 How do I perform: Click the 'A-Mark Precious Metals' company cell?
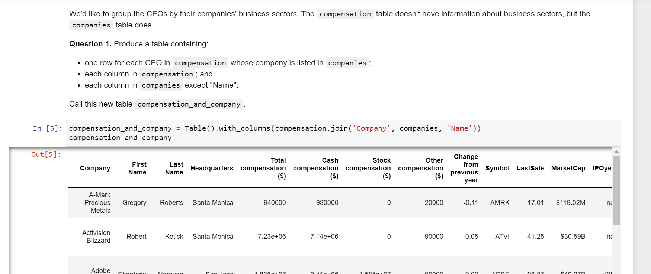[x=97, y=203]
